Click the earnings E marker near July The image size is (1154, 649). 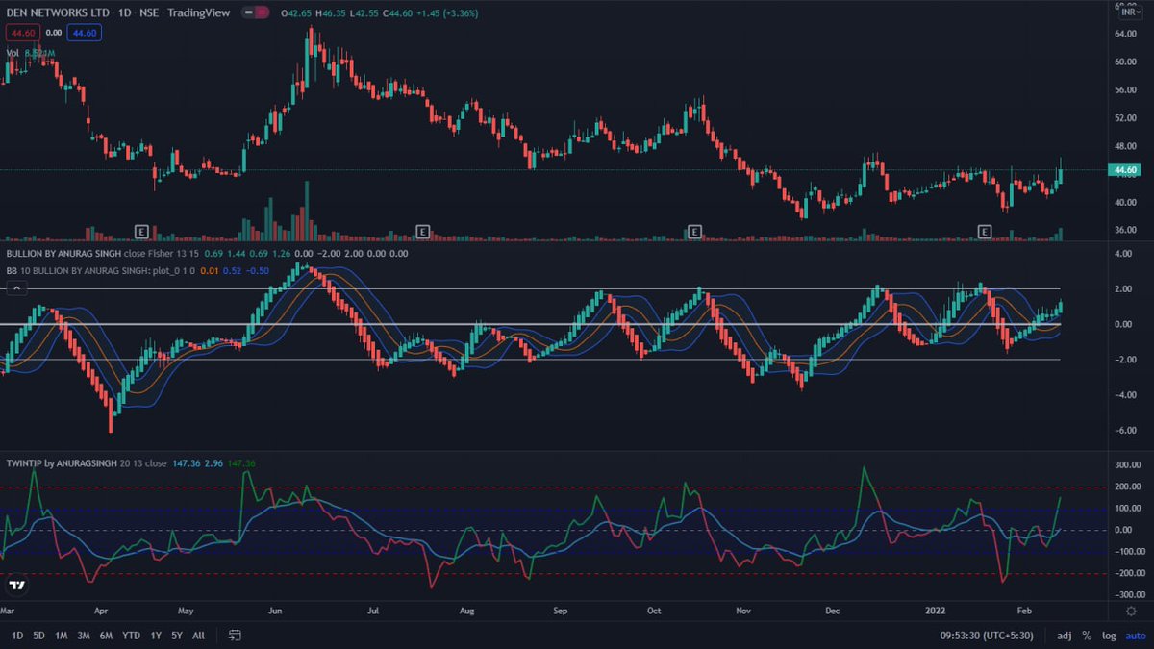(x=422, y=231)
